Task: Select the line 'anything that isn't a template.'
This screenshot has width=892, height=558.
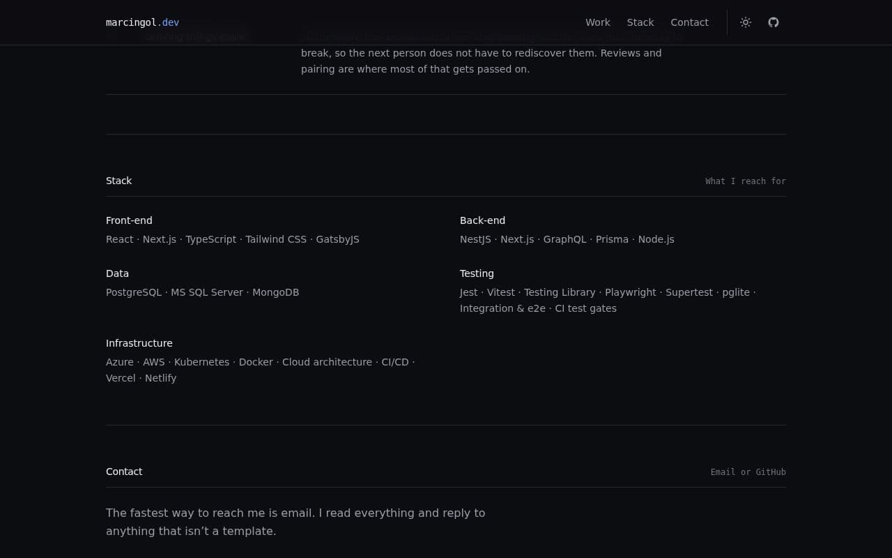Action: click(191, 531)
